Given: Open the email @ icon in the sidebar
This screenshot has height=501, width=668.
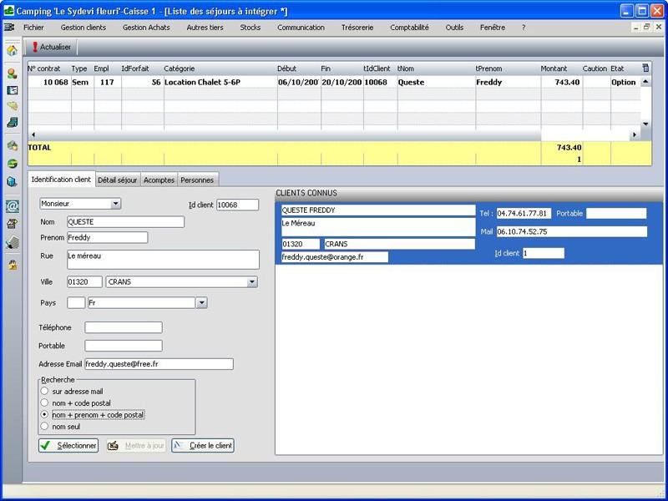Looking at the screenshot, I should point(12,205).
